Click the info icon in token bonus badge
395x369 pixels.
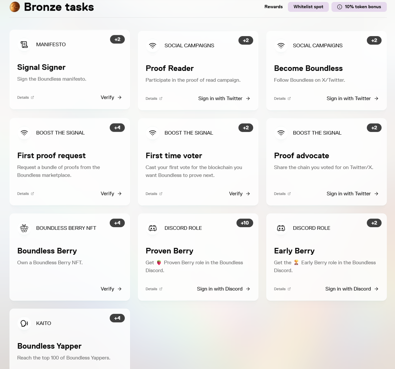pos(340,7)
